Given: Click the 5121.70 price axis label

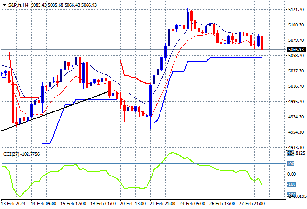Looking at the screenshot, I should 296,9.
